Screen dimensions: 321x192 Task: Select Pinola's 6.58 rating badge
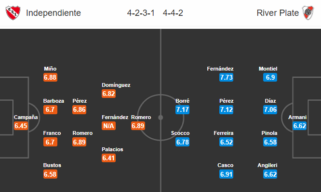coord(270,142)
